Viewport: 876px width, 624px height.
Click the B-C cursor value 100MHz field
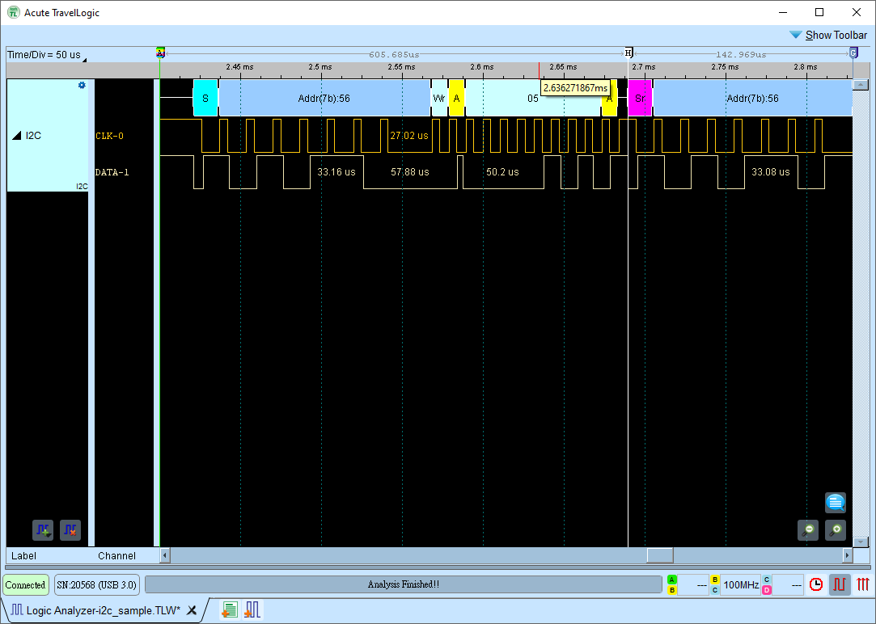pos(741,585)
